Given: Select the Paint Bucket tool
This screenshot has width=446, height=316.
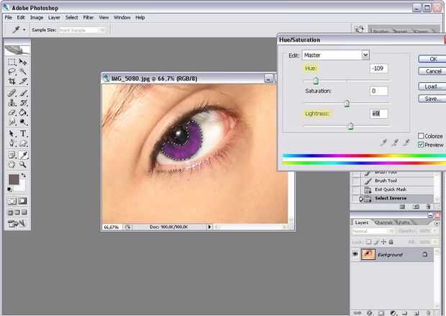Looking at the screenshot, I should 23,112.
